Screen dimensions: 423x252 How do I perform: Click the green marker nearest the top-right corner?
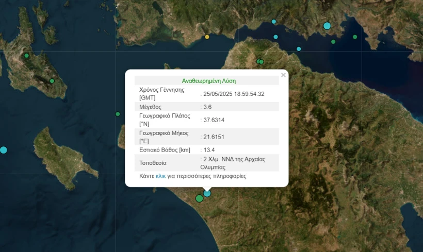[355, 37]
